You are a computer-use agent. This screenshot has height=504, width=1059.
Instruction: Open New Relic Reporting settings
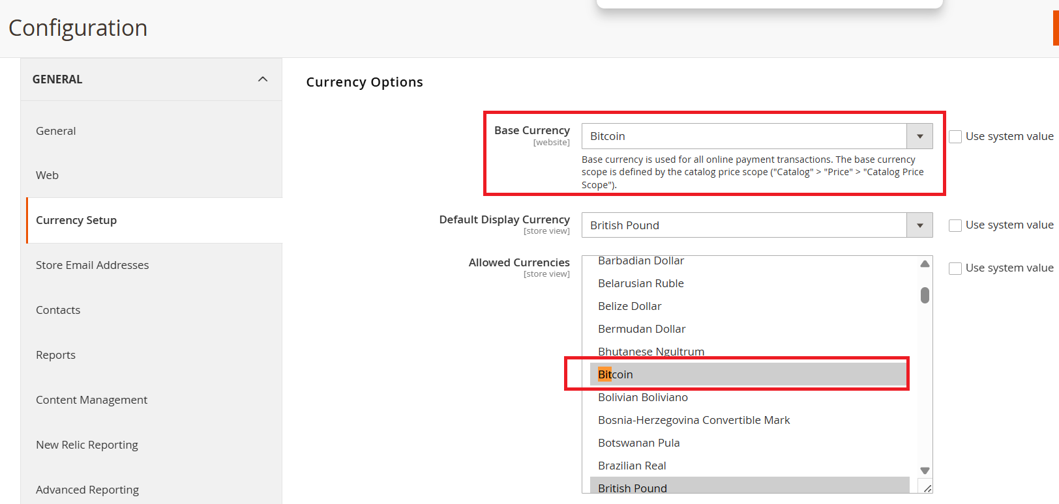87,445
